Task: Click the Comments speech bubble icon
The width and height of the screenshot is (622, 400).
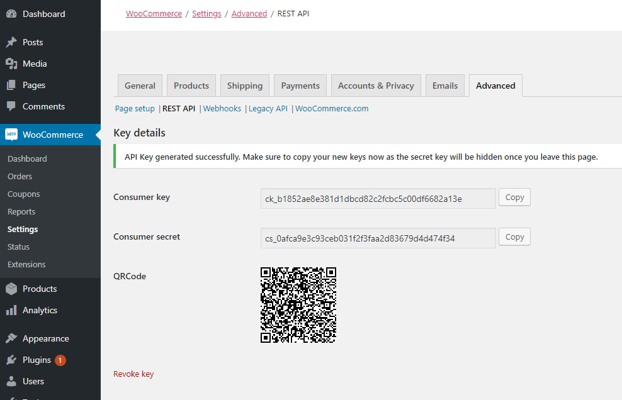Action: 11,106
